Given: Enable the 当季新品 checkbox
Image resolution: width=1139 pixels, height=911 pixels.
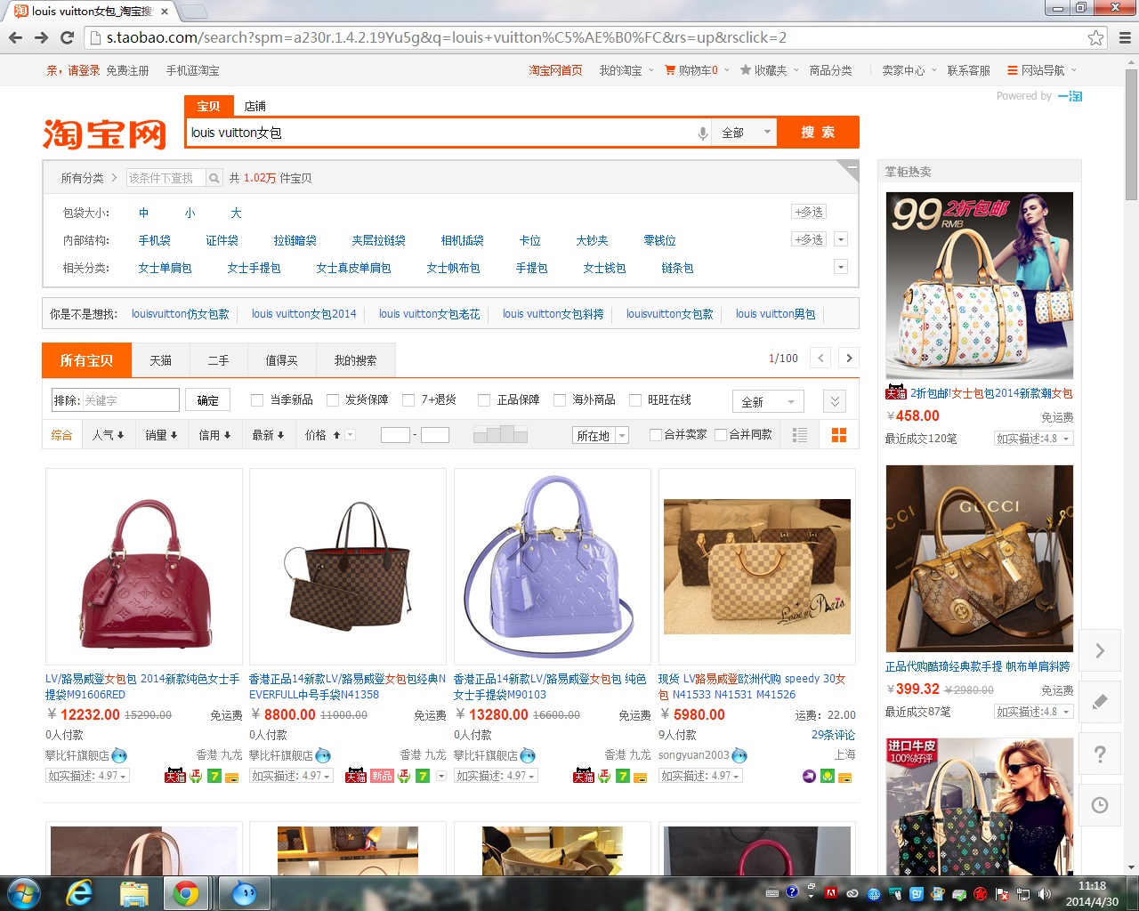Looking at the screenshot, I should [257, 400].
